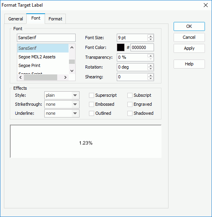Check the Outlined option
This screenshot has width=212, height=217.
point(91,113)
